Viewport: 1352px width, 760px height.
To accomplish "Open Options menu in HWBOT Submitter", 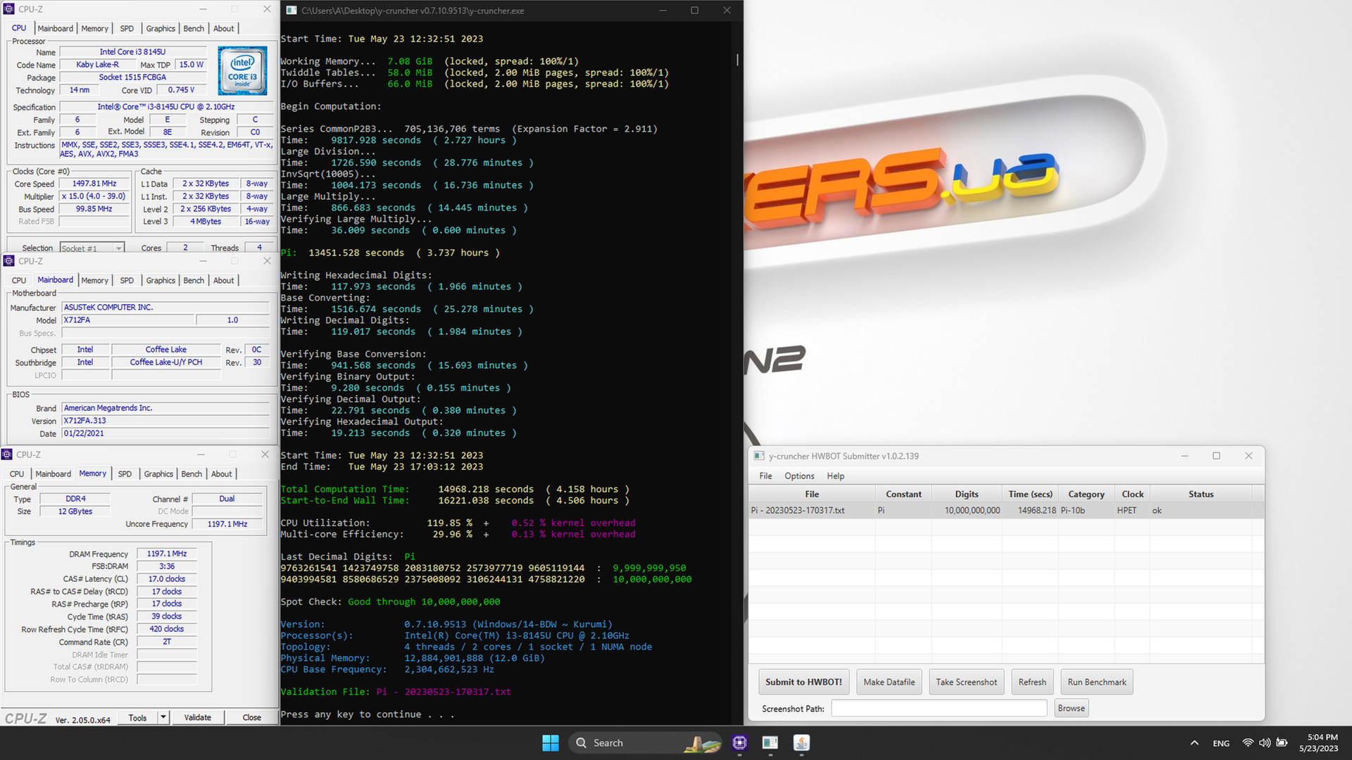I will [799, 476].
